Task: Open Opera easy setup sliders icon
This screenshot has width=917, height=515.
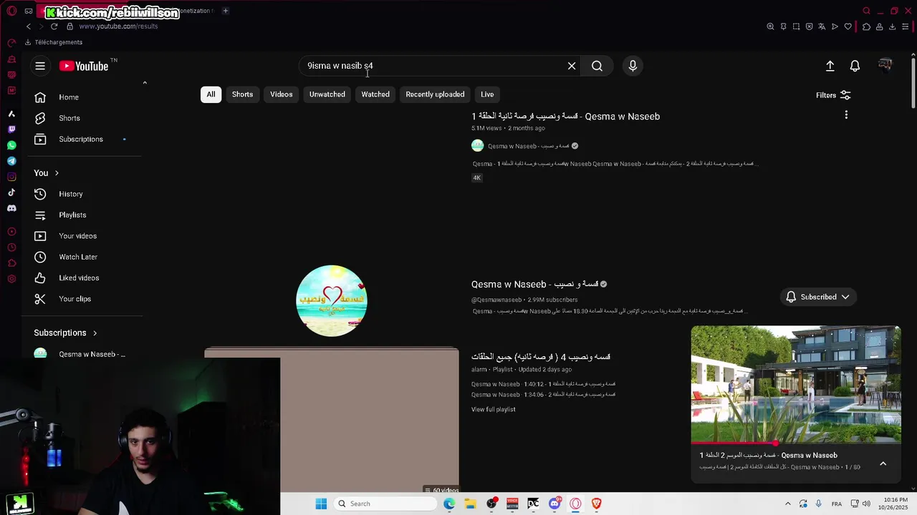Action: (905, 26)
